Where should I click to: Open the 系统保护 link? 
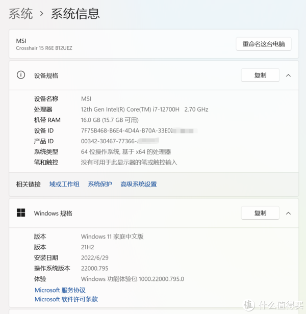[x=100, y=184]
